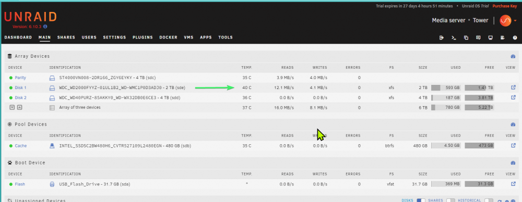Open the system log icon

pyautogui.click(x=503, y=37)
